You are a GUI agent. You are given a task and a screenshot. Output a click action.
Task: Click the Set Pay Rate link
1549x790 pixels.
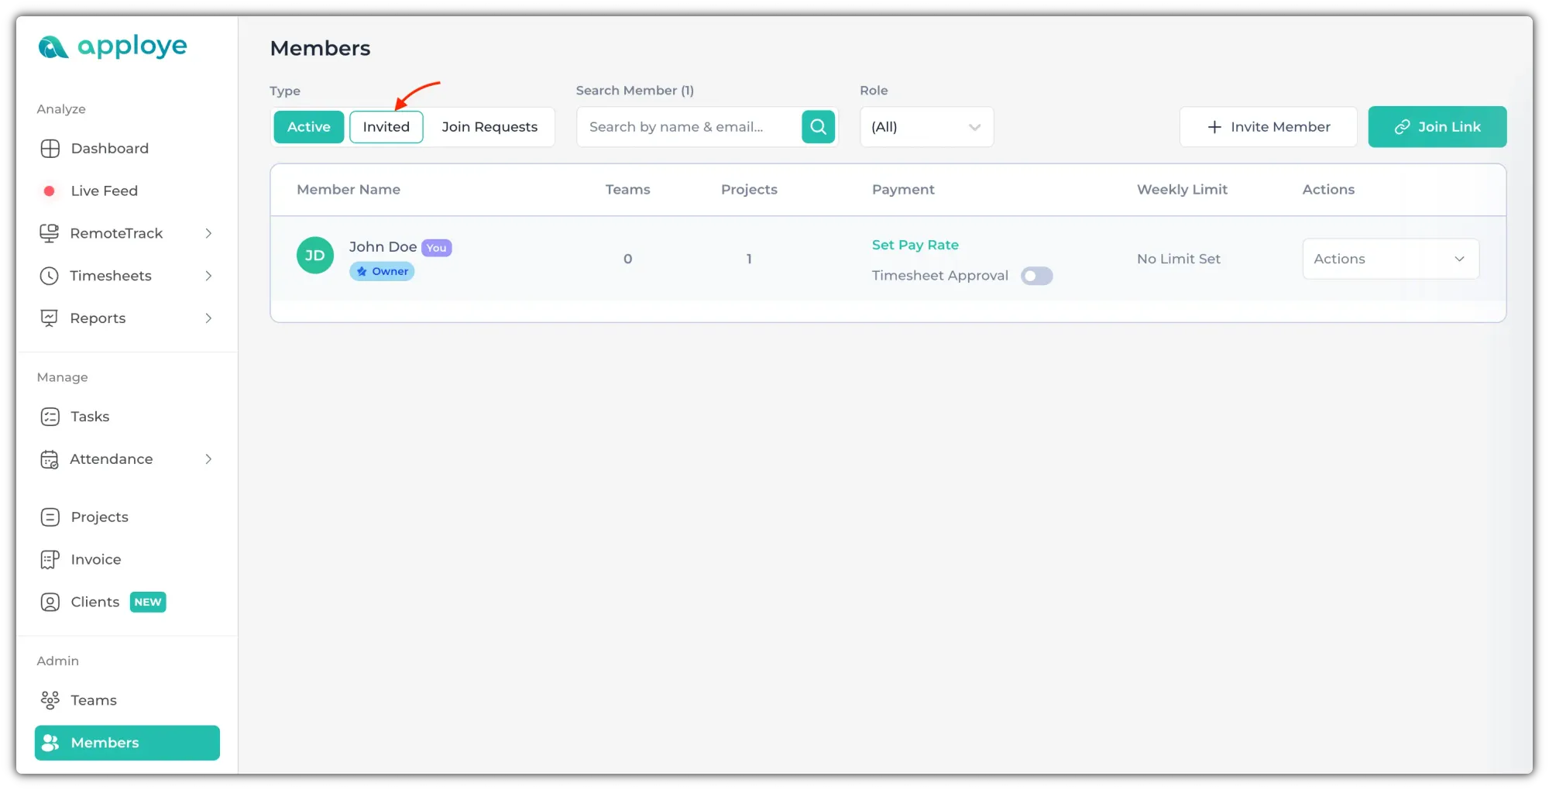click(x=915, y=245)
